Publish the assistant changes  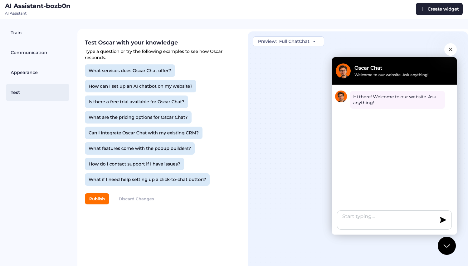[x=97, y=199]
